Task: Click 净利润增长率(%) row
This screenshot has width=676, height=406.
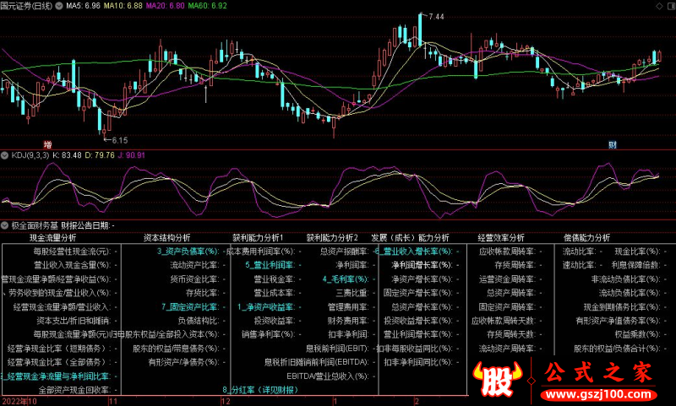Action: coord(422,265)
